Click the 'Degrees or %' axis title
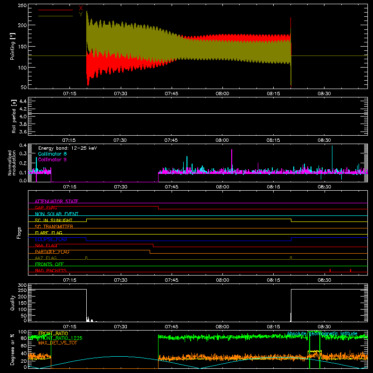Screen dimensions: 373x373 click(13, 349)
